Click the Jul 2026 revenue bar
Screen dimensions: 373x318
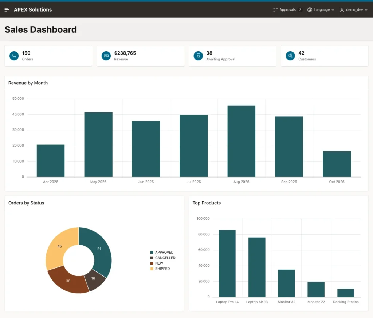(194, 146)
